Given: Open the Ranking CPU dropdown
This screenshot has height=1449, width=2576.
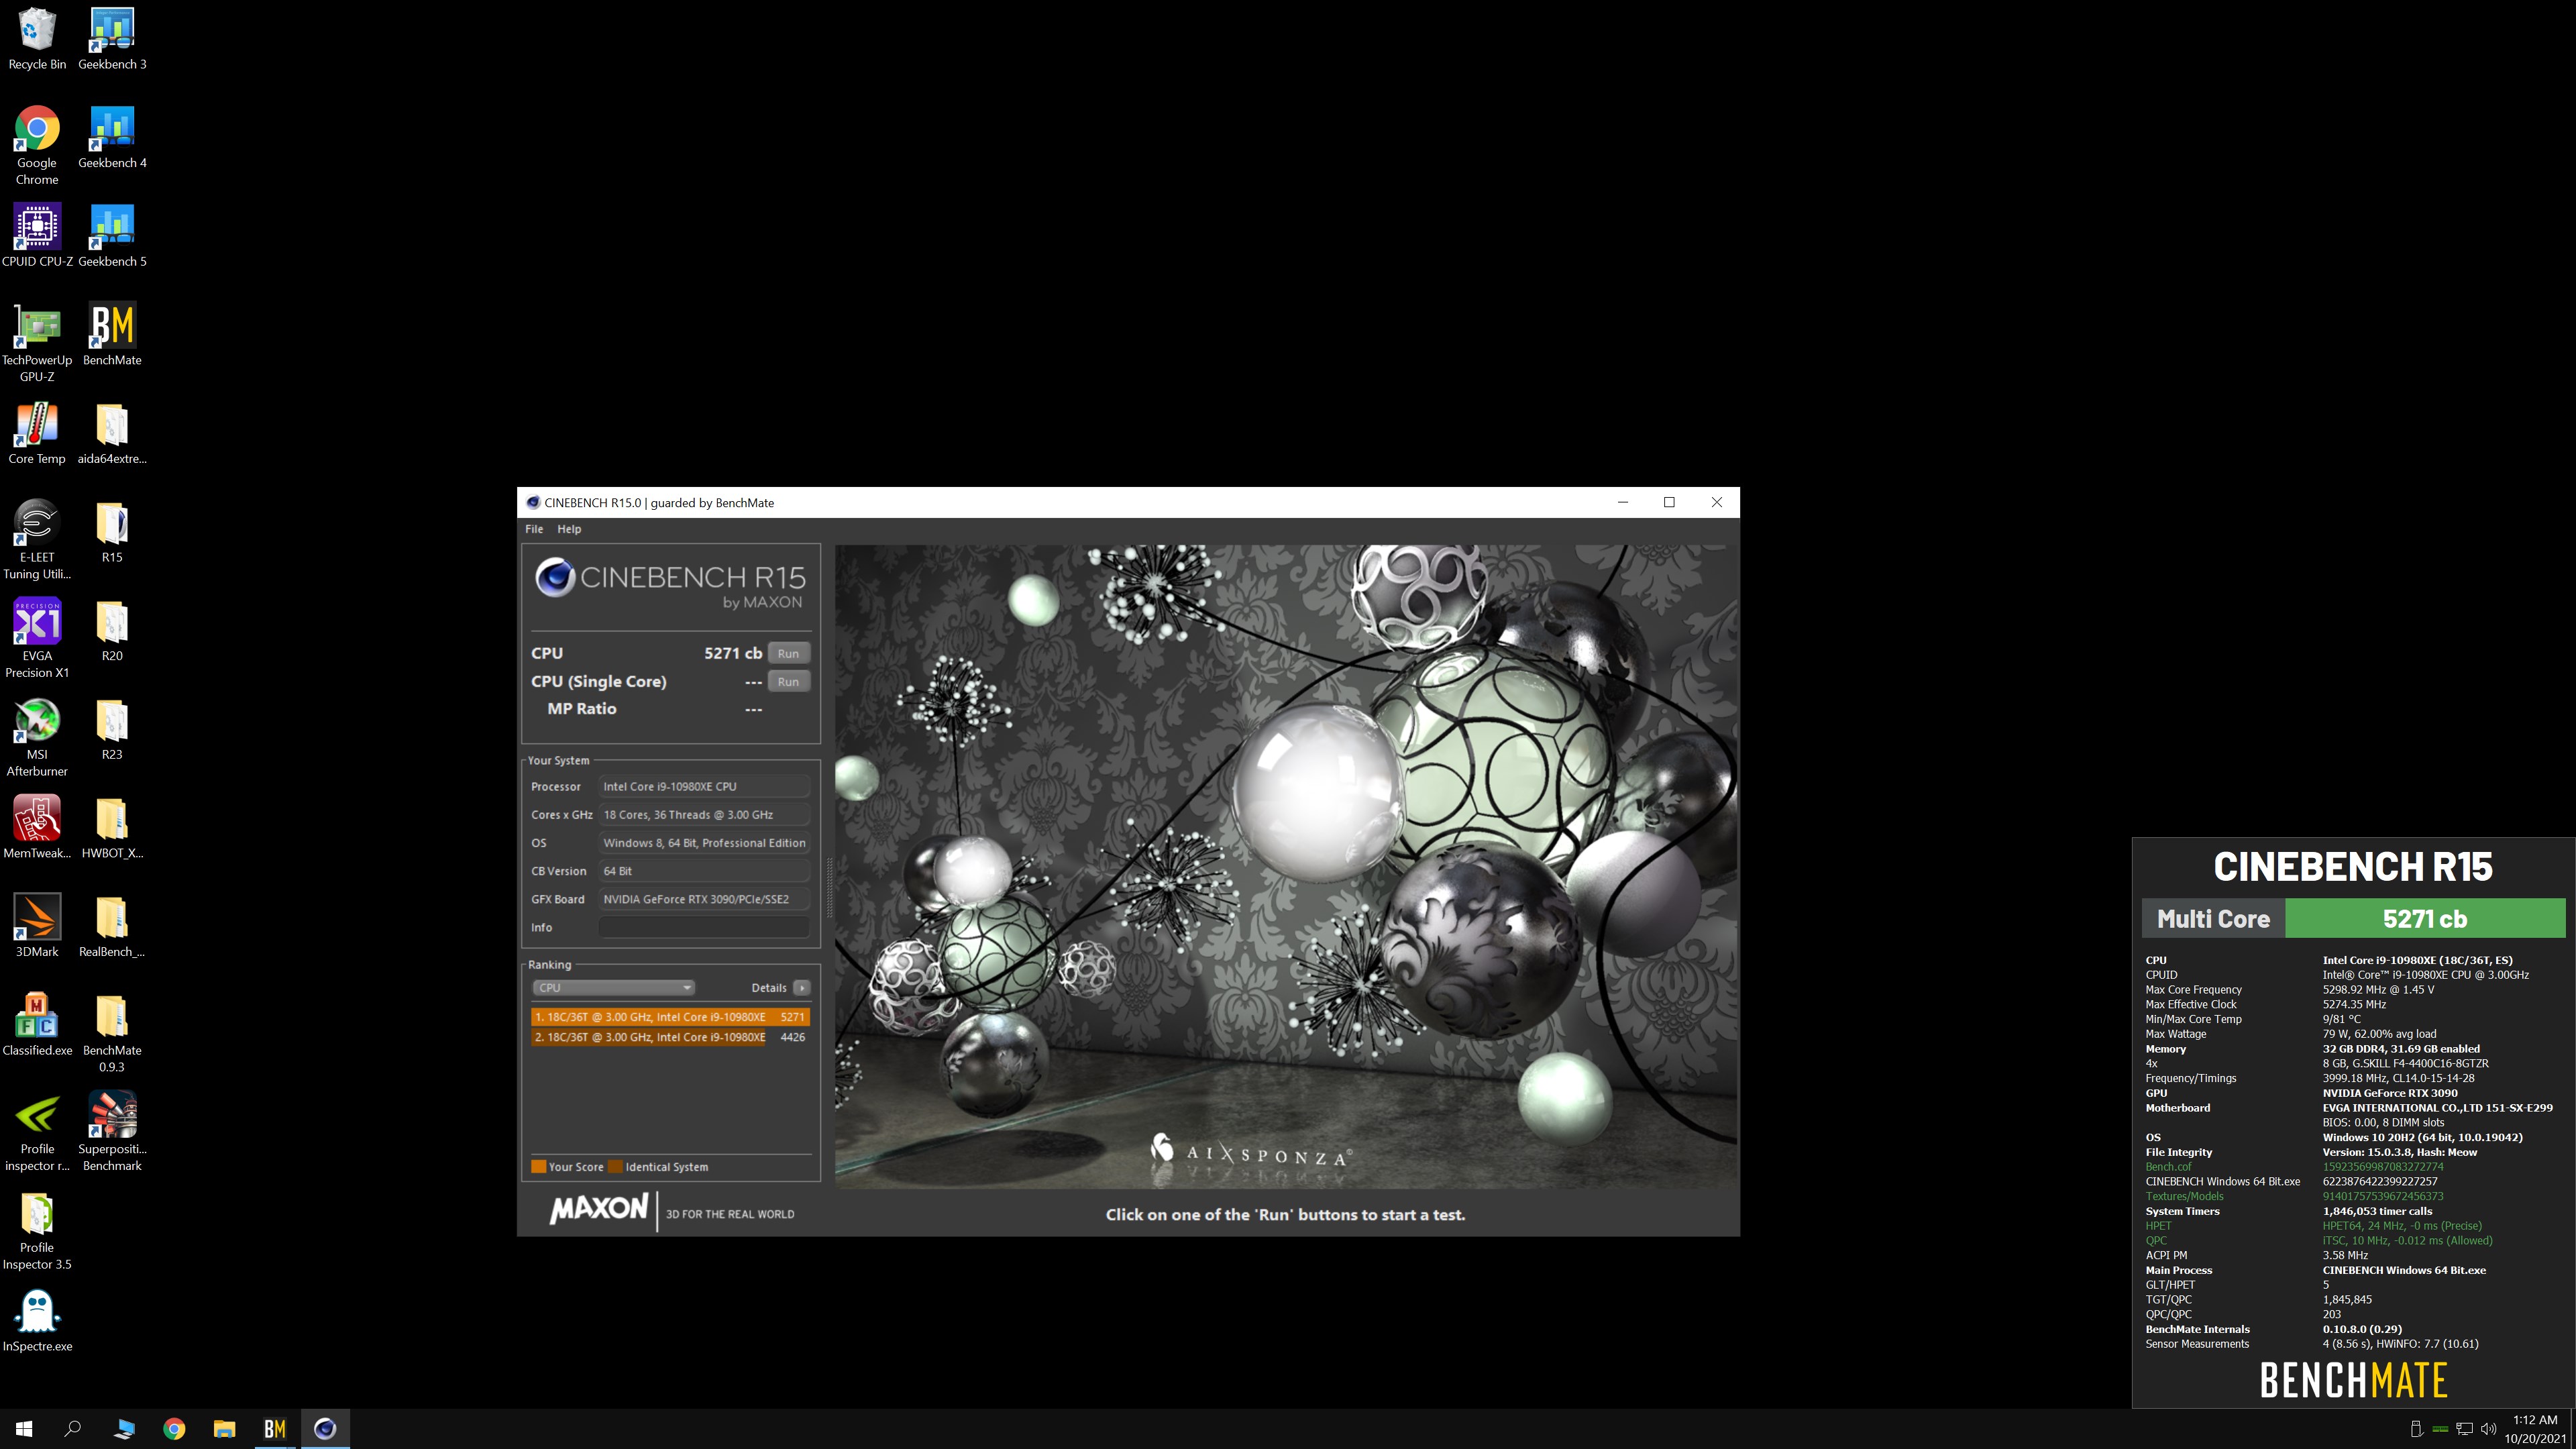Looking at the screenshot, I should (x=613, y=988).
